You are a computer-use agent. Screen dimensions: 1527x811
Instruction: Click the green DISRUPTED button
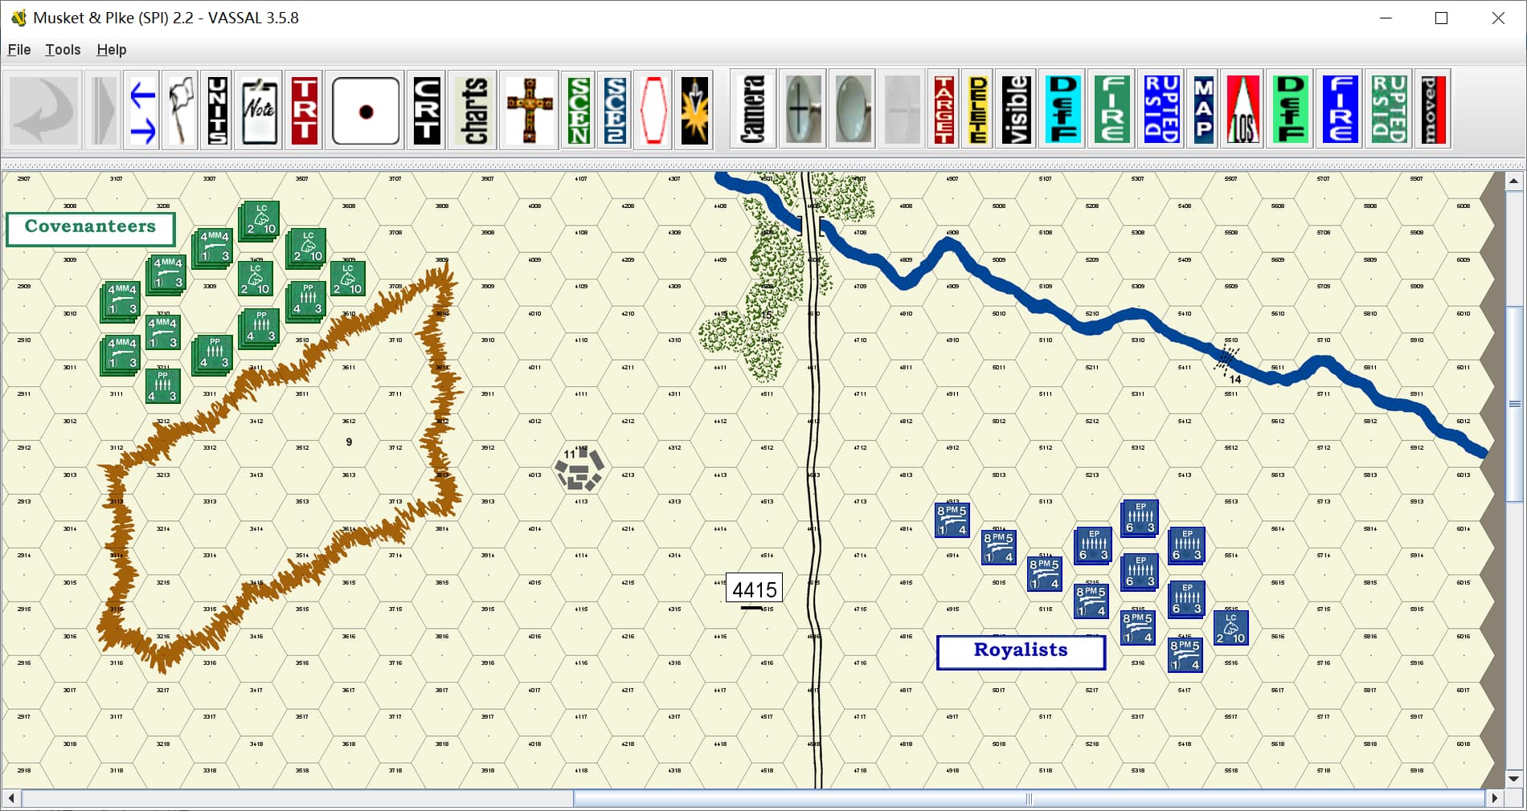pyautogui.click(x=1388, y=110)
